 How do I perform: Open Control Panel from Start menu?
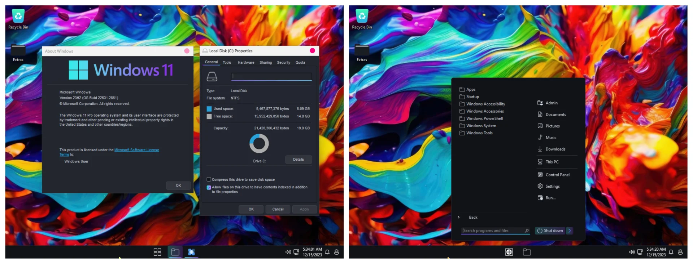click(554, 175)
